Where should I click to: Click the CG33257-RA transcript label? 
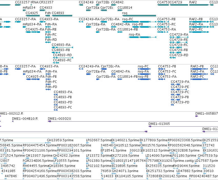click(x=25, y=19)
